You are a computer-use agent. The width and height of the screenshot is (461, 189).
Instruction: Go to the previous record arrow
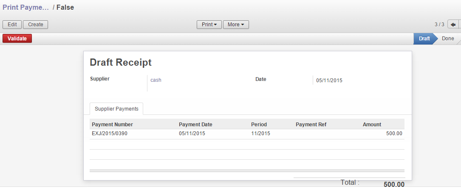coord(453,25)
